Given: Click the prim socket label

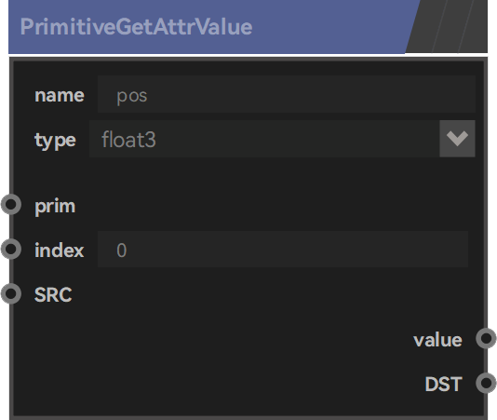Looking at the screenshot, I should [x=55, y=206].
